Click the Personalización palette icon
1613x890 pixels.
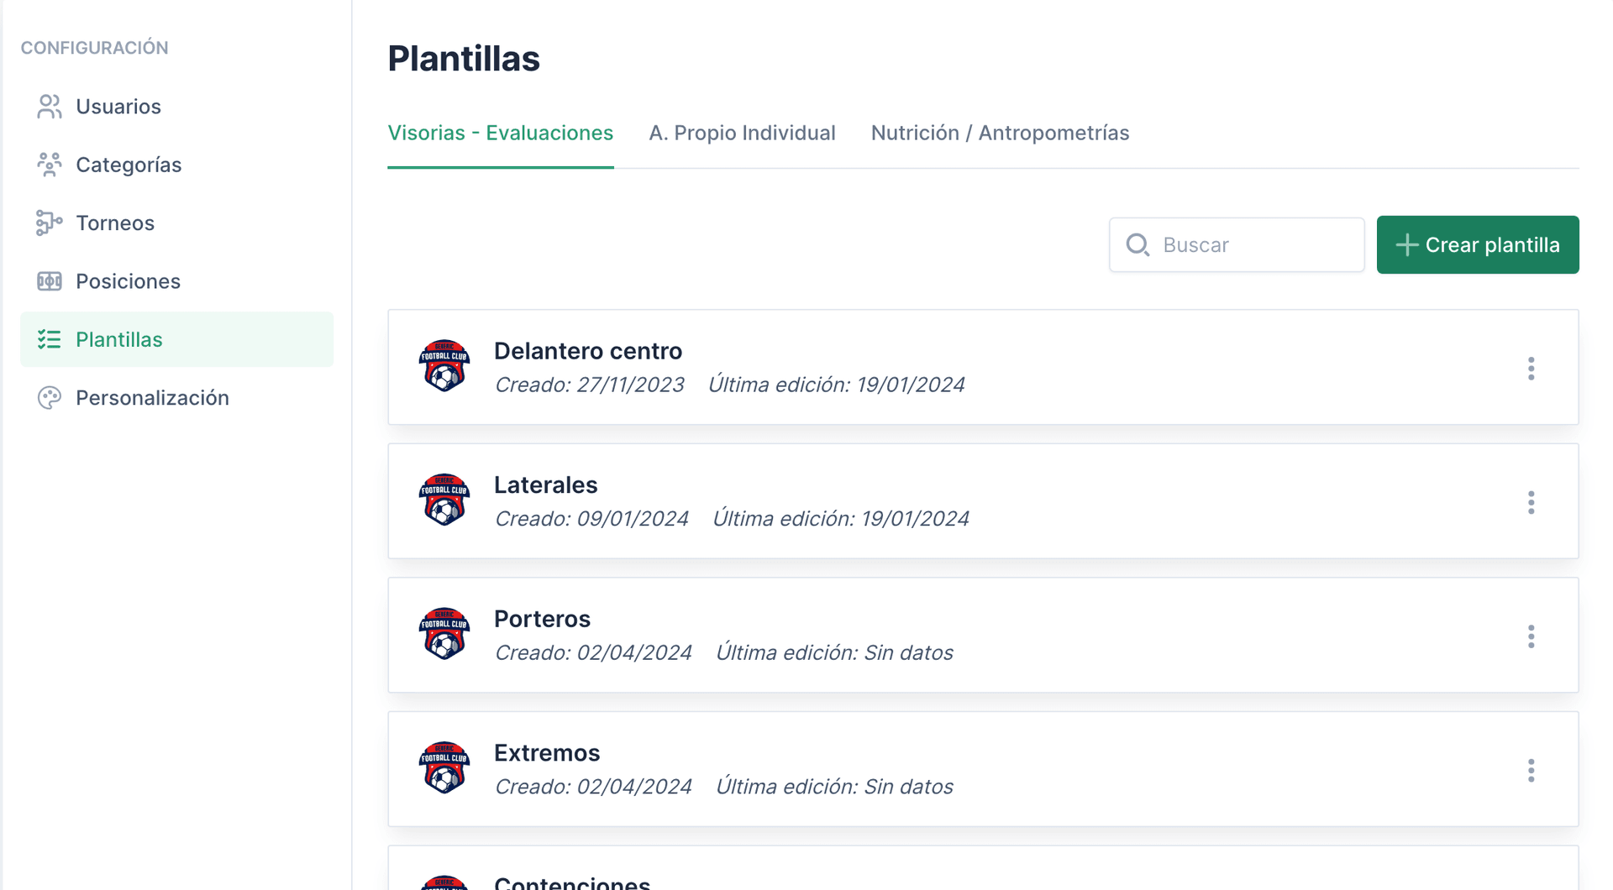[x=49, y=398]
